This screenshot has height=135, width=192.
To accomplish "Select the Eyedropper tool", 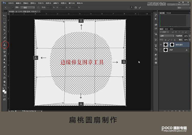I will click(x=4, y=34).
